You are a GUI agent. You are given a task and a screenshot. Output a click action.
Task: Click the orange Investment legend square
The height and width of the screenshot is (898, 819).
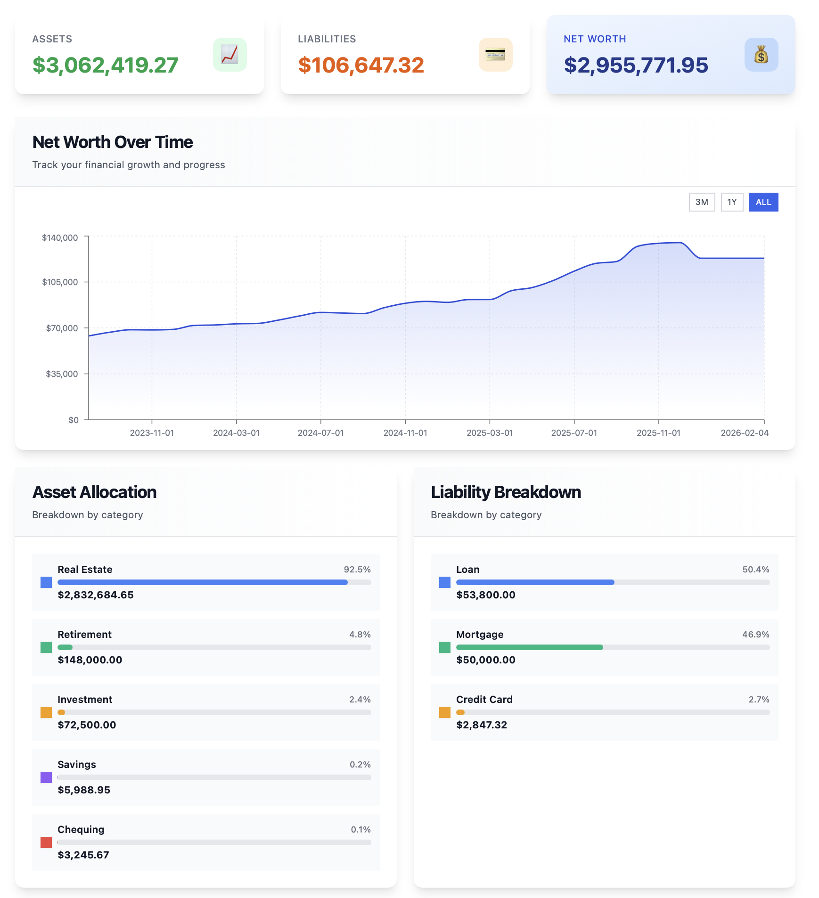[46, 712]
